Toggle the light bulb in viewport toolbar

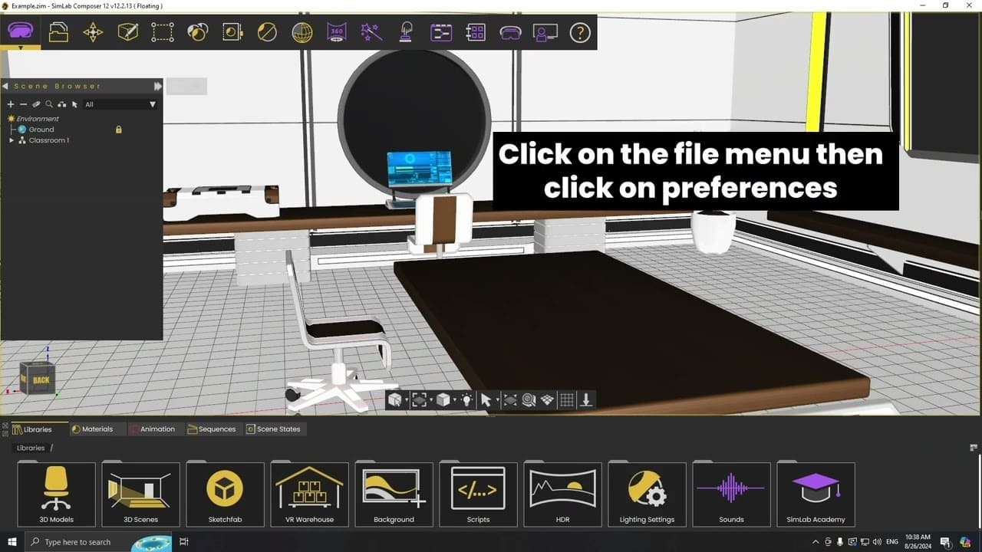tap(466, 399)
